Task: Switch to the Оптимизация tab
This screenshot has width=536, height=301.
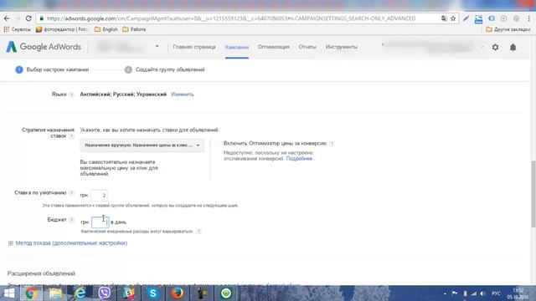Action: pos(274,47)
